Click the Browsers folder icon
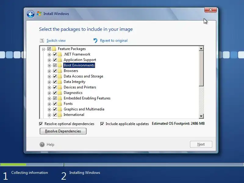Screen dimensions: 244x183 (x=60, y=71)
